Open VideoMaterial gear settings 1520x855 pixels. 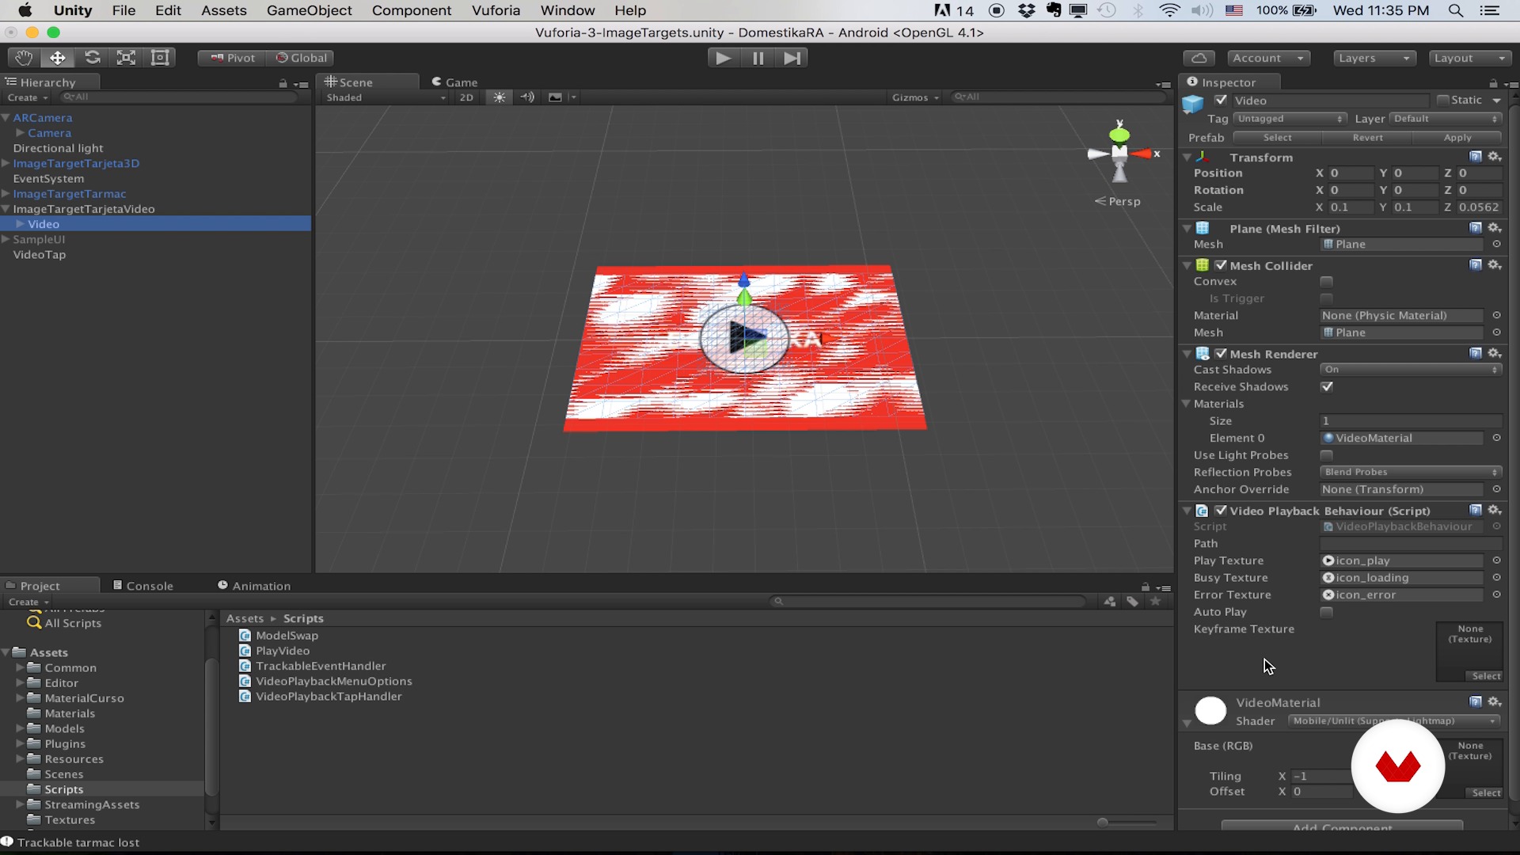1495,701
